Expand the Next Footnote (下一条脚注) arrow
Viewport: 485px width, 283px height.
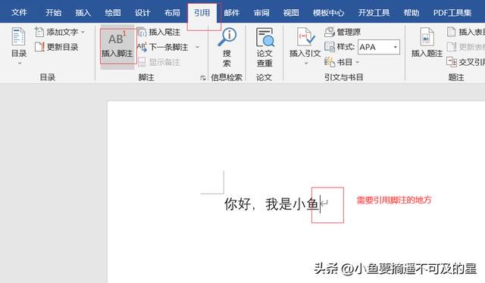(197, 47)
